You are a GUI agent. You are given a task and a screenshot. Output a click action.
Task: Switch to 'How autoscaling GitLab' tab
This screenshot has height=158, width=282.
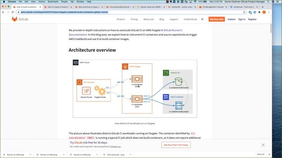[120, 7]
